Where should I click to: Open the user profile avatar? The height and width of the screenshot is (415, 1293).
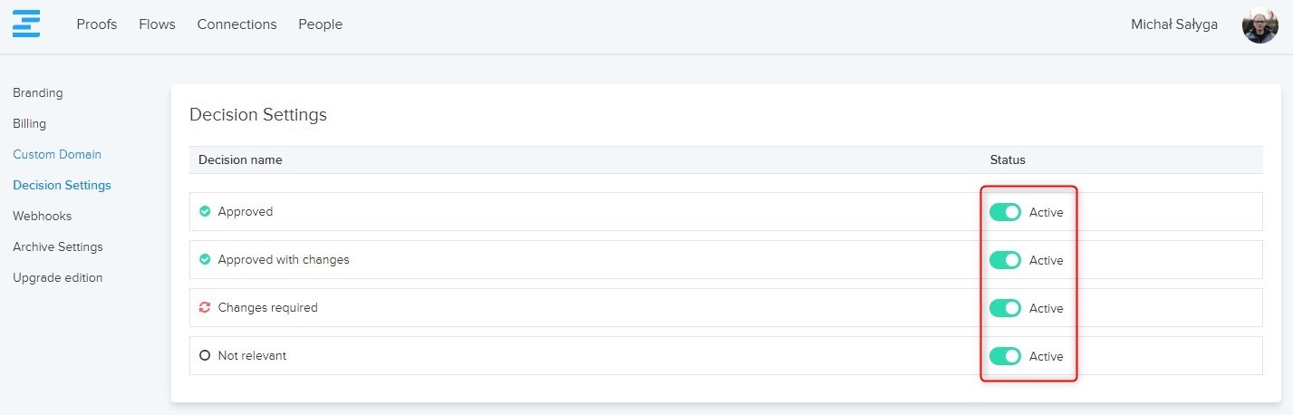[1259, 25]
